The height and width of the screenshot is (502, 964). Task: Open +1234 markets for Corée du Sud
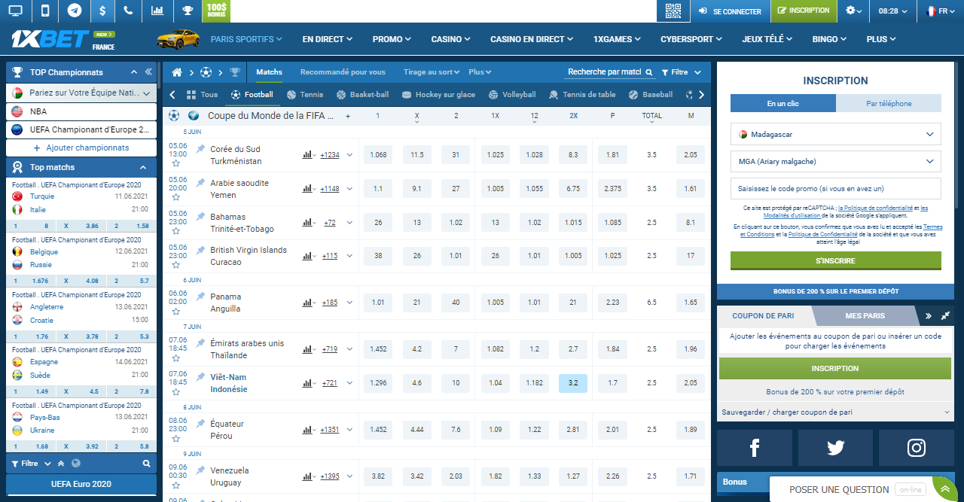pos(330,155)
